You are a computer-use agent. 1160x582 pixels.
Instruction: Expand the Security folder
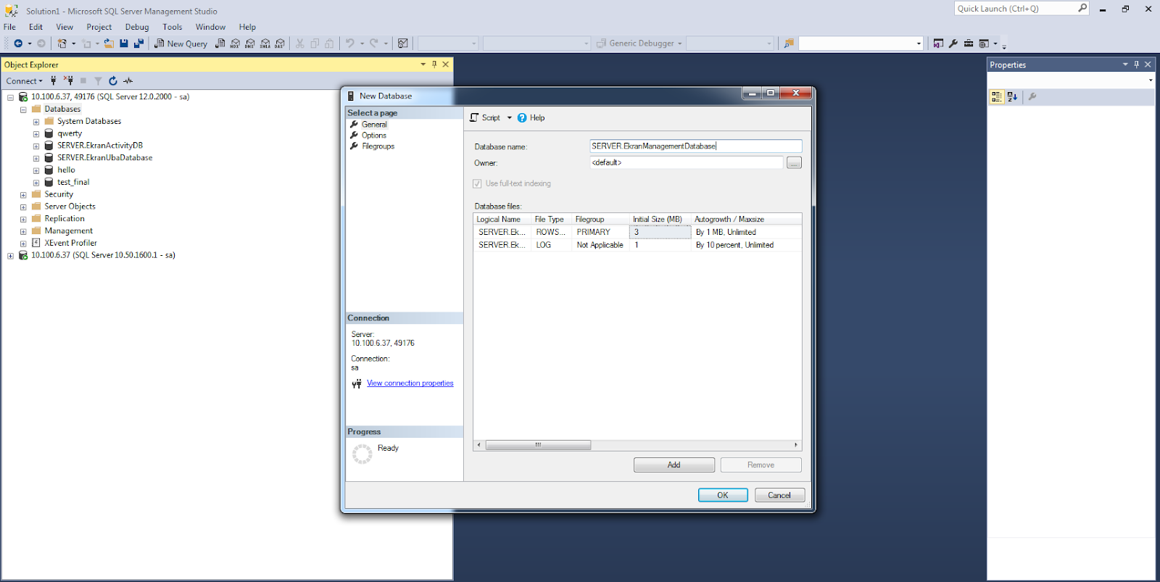point(23,195)
